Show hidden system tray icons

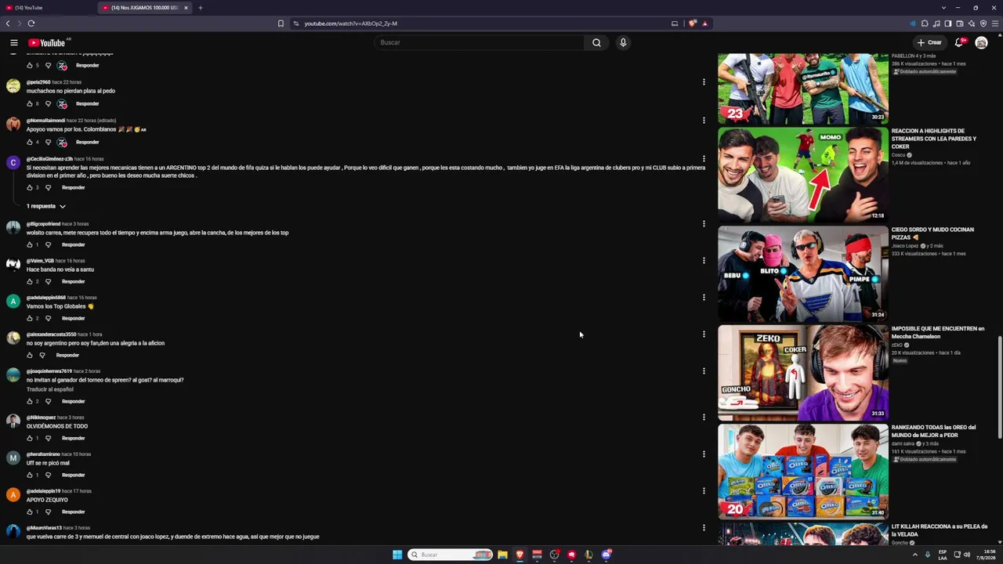pyautogui.click(x=914, y=555)
